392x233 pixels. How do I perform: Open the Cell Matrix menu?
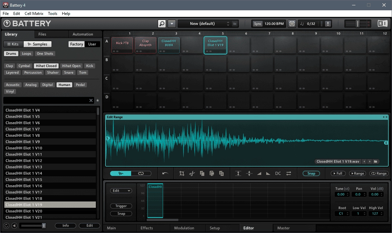pos(34,14)
